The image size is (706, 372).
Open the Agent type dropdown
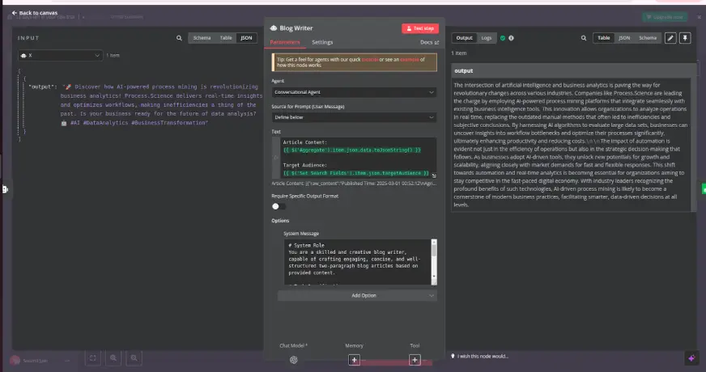tap(354, 92)
